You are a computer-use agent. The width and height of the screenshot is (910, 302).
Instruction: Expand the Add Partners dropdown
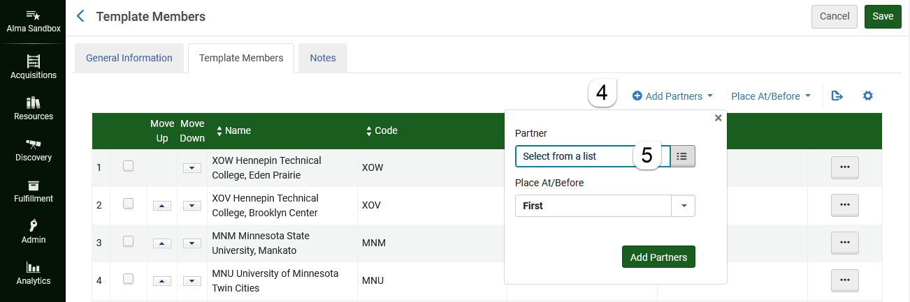pyautogui.click(x=672, y=96)
